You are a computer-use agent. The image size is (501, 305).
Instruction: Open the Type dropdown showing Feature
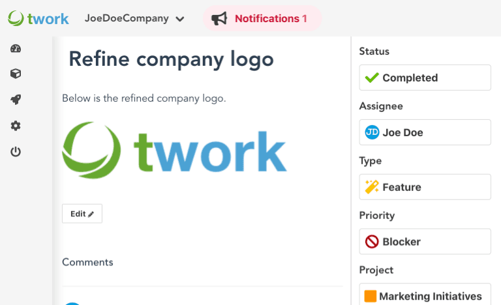click(425, 187)
